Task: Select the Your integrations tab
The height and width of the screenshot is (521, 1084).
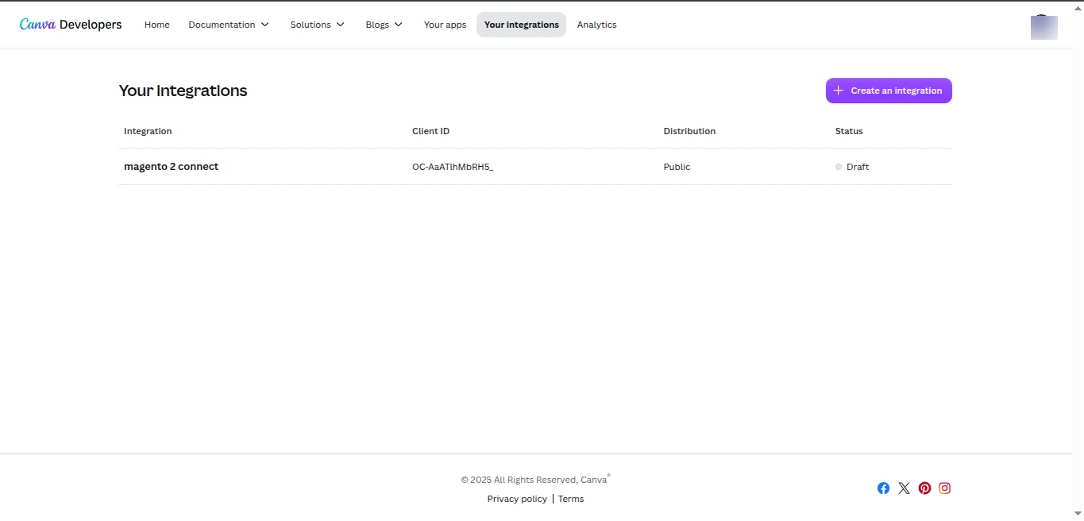Action: (522, 25)
